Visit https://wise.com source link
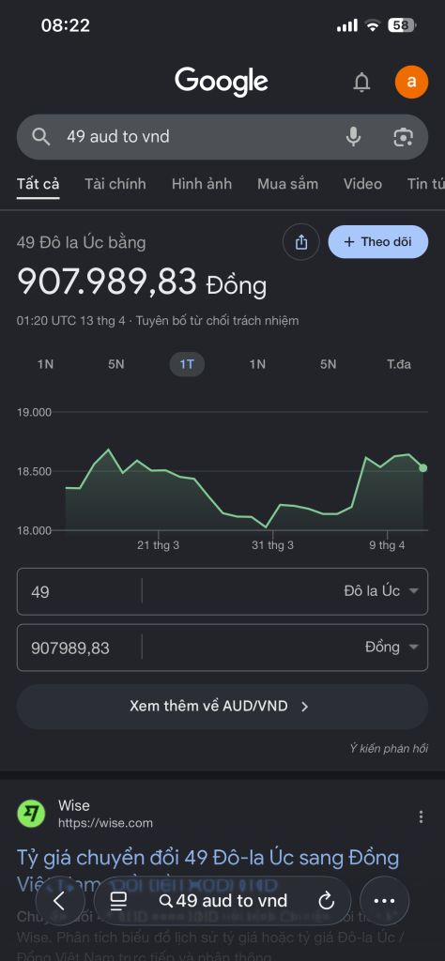Screen dimensions: 445x961 (105, 822)
